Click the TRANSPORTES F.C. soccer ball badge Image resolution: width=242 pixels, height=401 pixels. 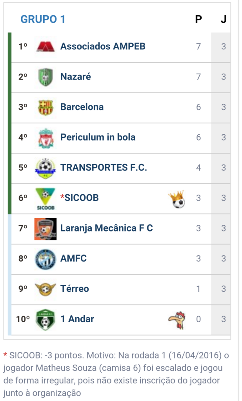pos(45,168)
